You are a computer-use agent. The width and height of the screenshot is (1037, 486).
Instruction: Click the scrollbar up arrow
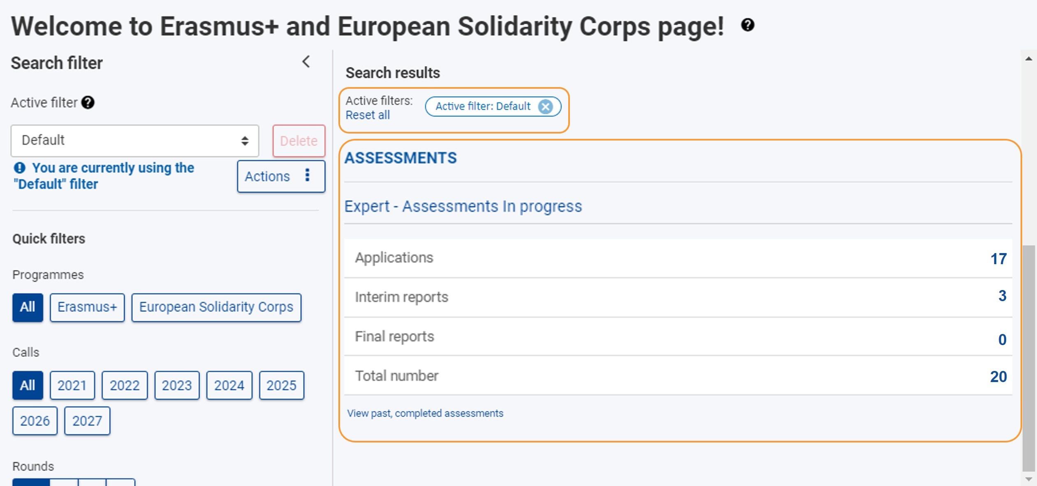1029,59
